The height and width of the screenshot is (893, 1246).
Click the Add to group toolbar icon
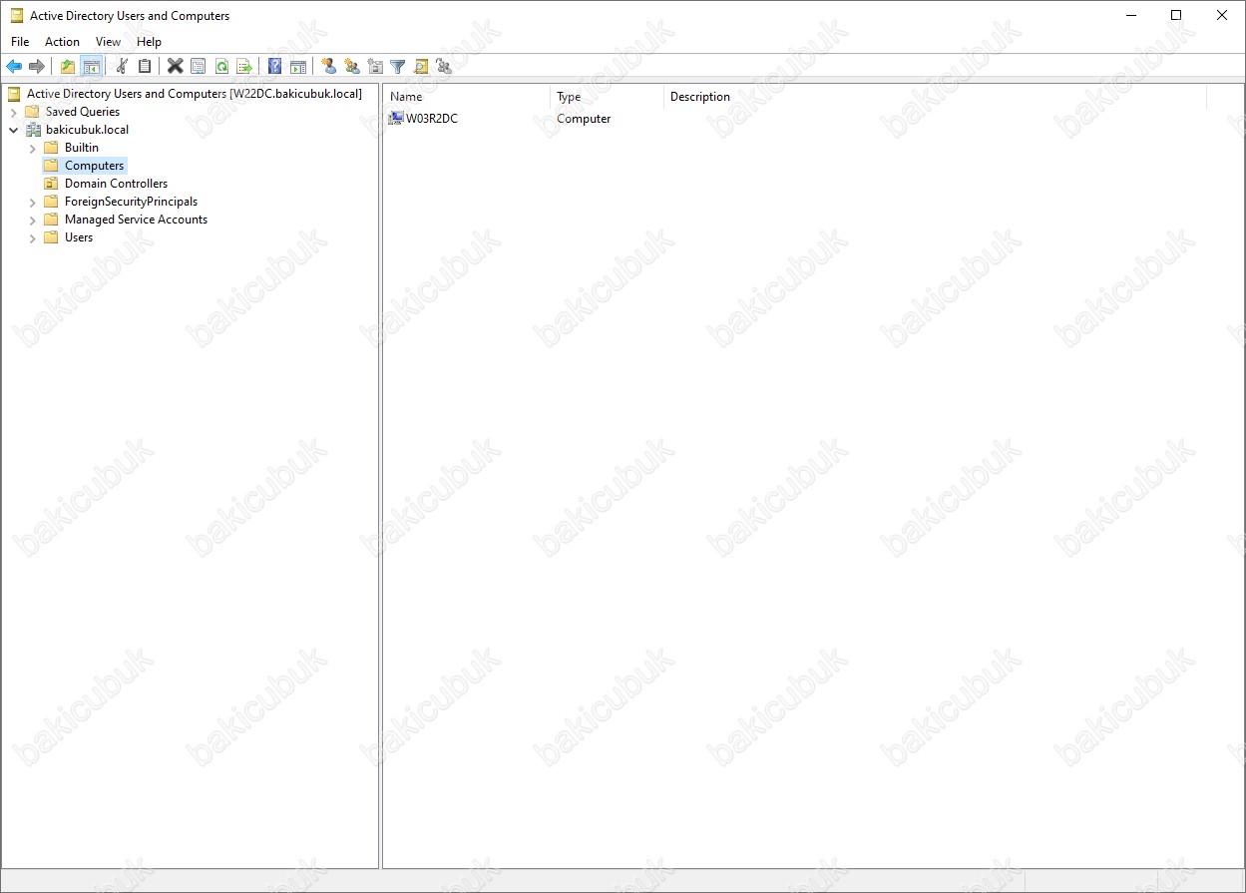click(444, 66)
